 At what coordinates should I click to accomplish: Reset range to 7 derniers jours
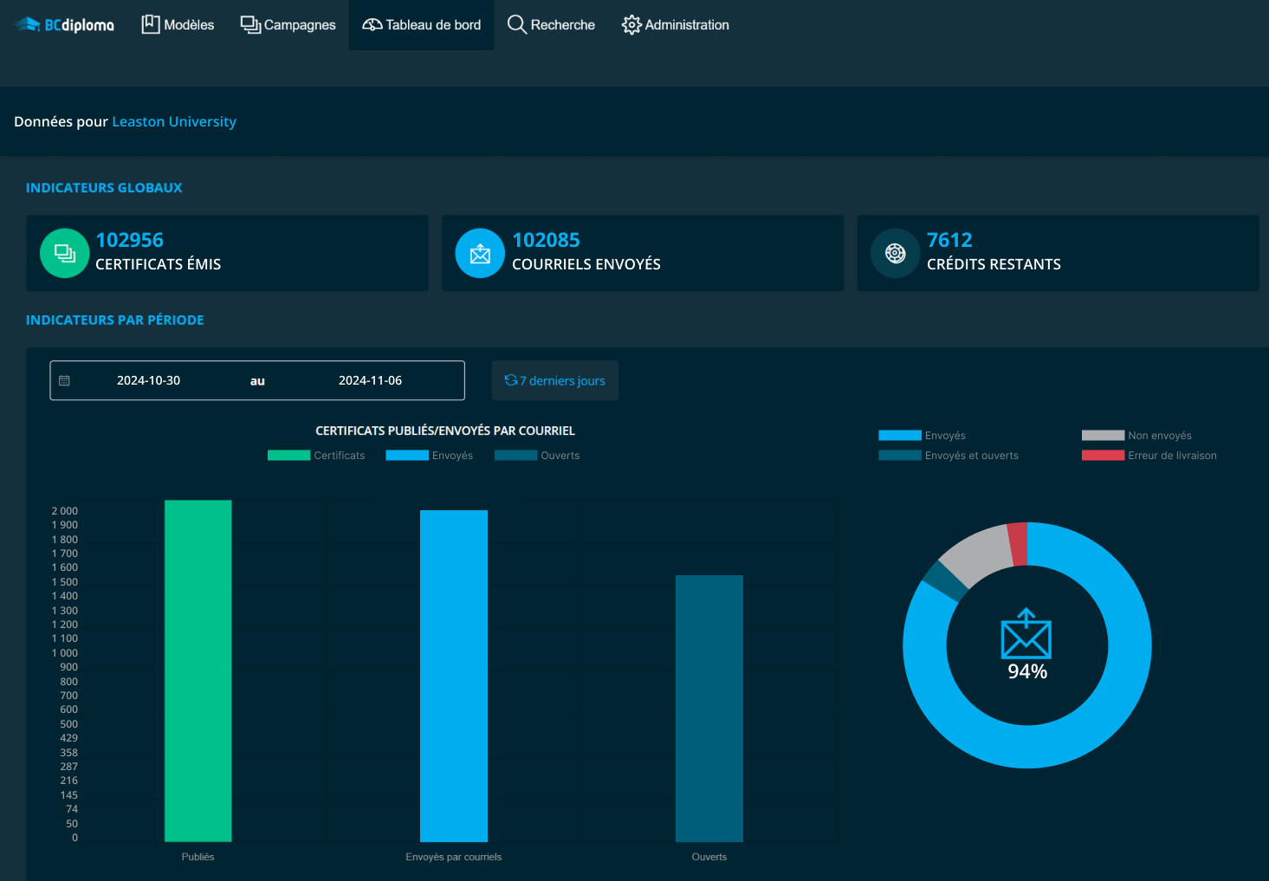click(555, 380)
